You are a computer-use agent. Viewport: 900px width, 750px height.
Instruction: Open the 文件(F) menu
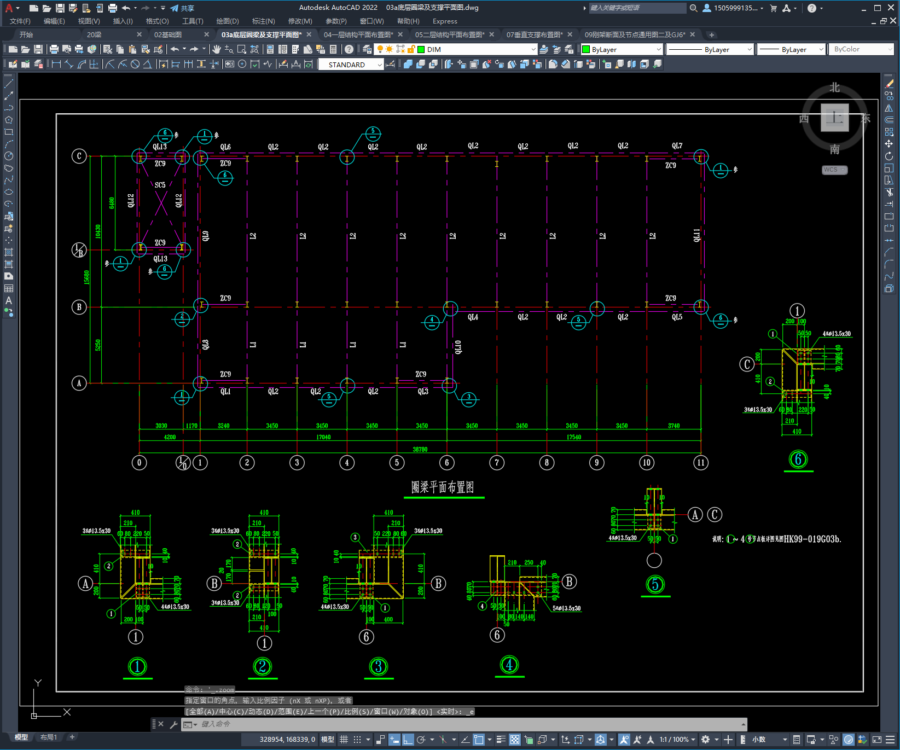20,21
